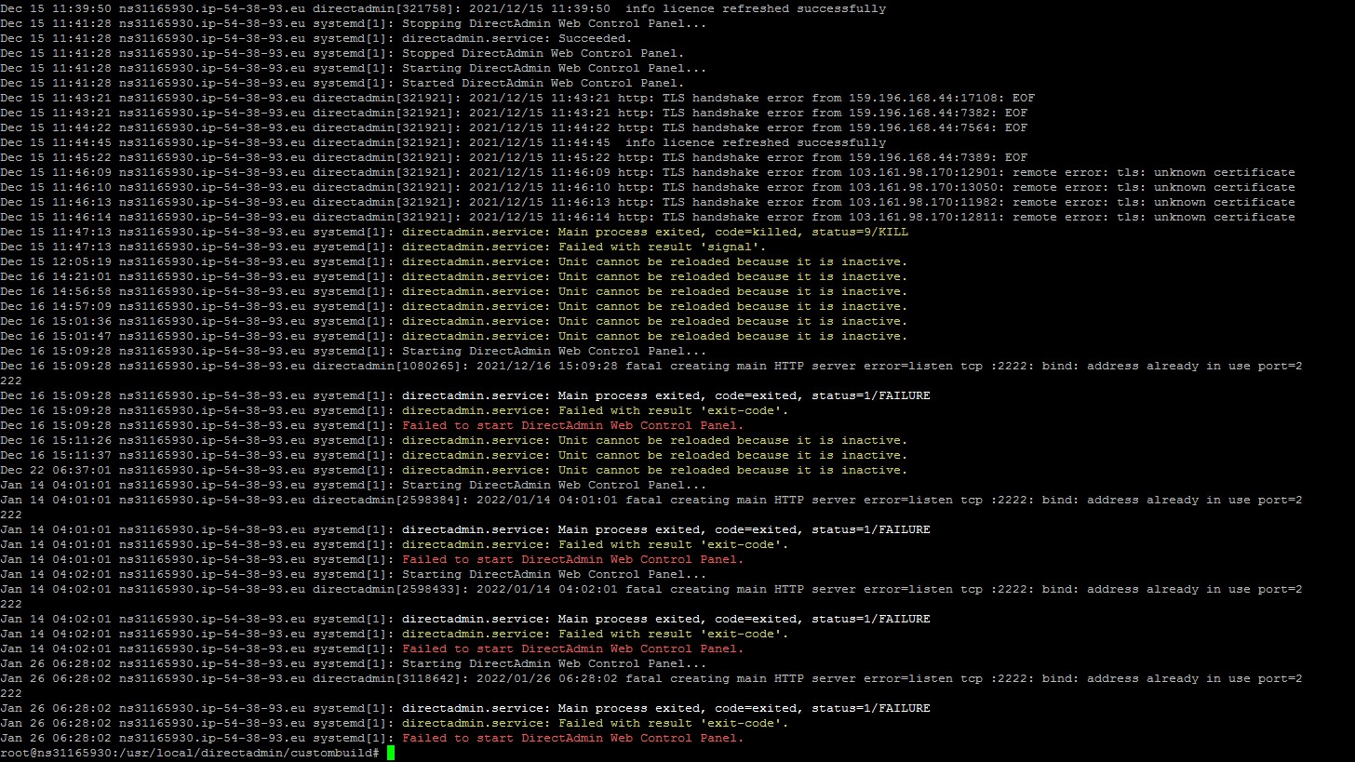
Task: Click the Dec 16 red 'Failed to start DirectAdmin' line
Action: [x=372, y=425]
